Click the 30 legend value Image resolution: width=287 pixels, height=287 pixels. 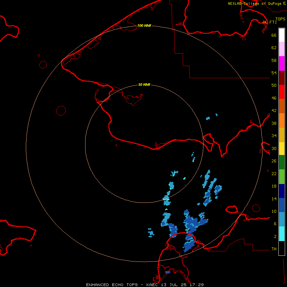(x=274, y=148)
